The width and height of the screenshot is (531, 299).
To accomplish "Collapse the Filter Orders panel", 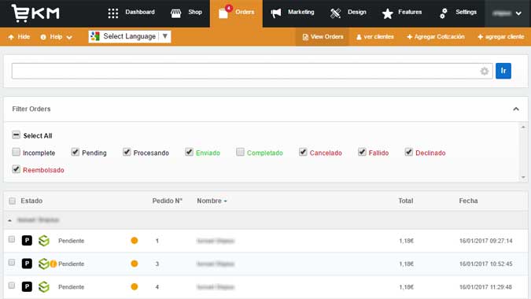I will tap(516, 109).
